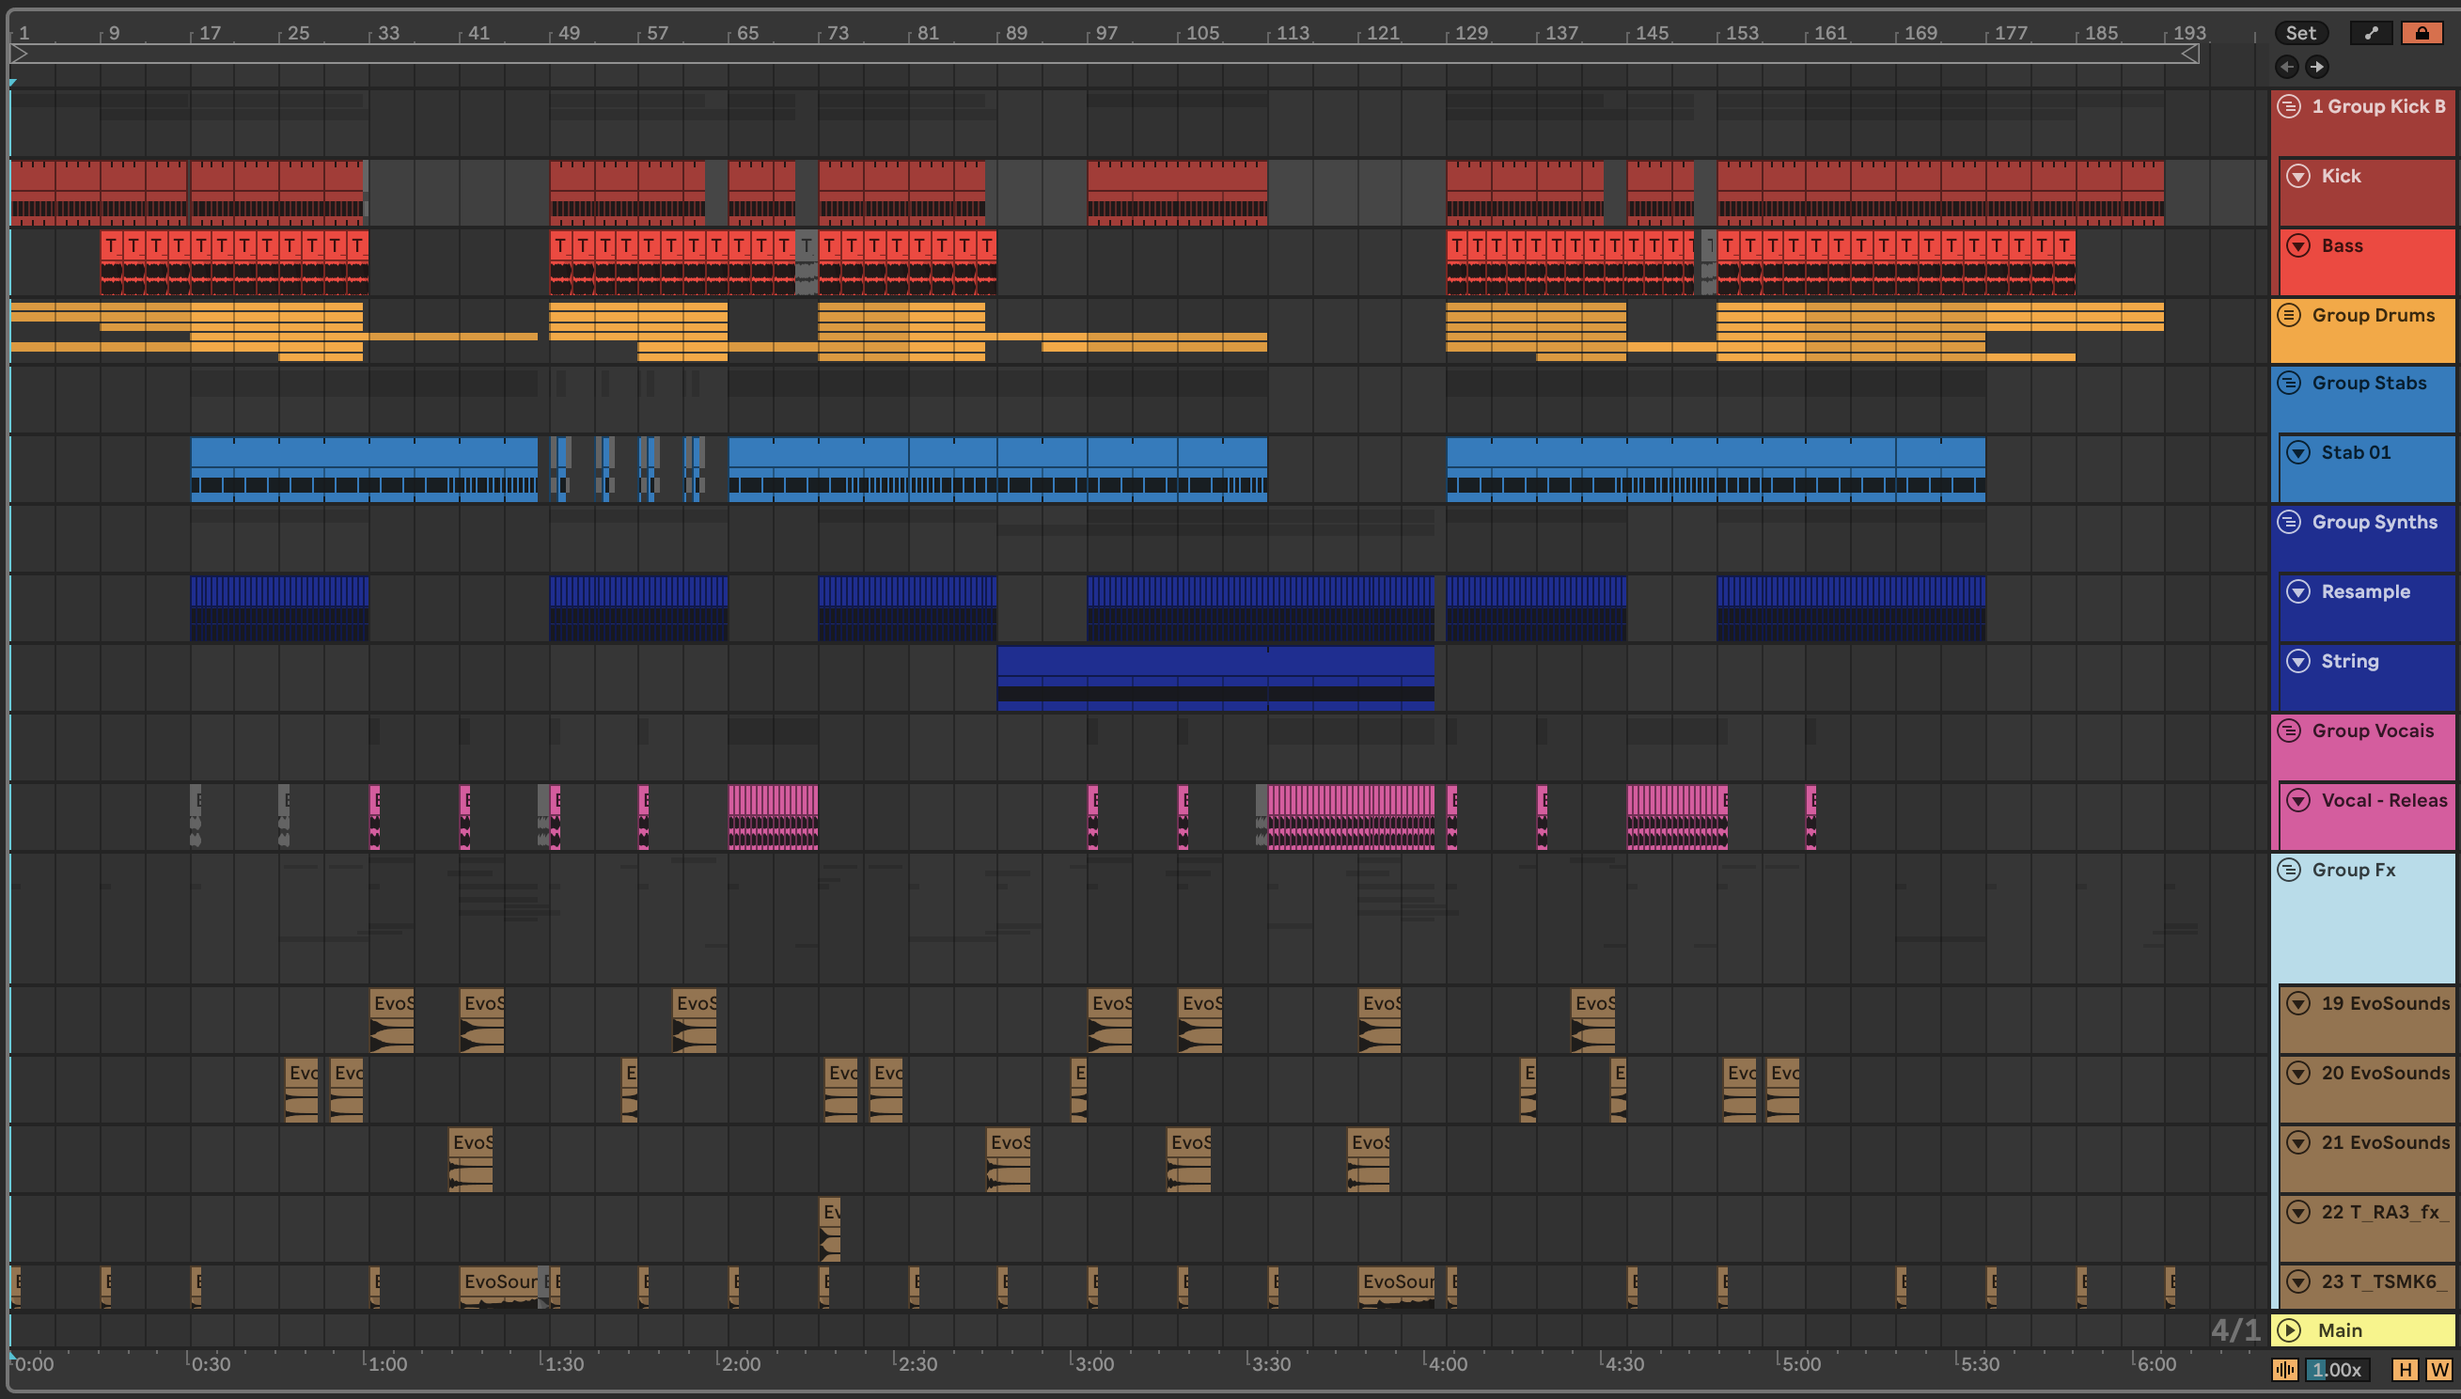Screen dimensions: 2461x1399
Task: Unfold the Vocal - Releas track arrow
Action: [2297, 800]
